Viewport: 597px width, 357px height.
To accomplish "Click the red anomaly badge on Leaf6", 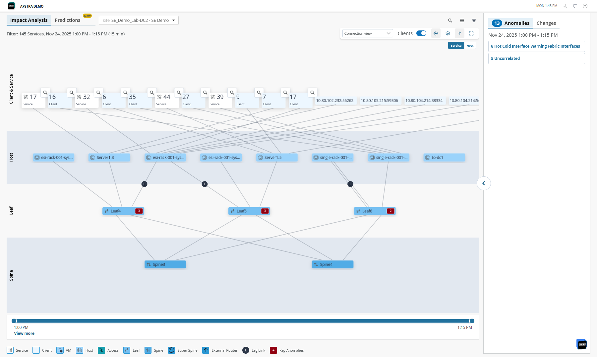I will coord(391,211).
